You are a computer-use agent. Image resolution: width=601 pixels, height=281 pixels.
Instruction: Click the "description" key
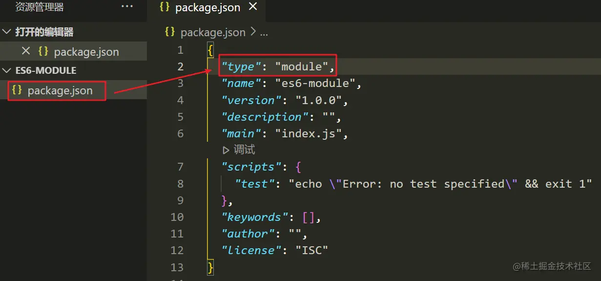pyautogui.click(x=265, y=117)
